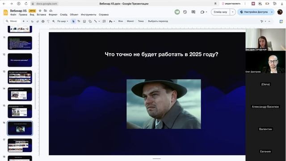This screenshot has width=286, height=161.
Task: Open the Правка menu
Action: (23, 15)
